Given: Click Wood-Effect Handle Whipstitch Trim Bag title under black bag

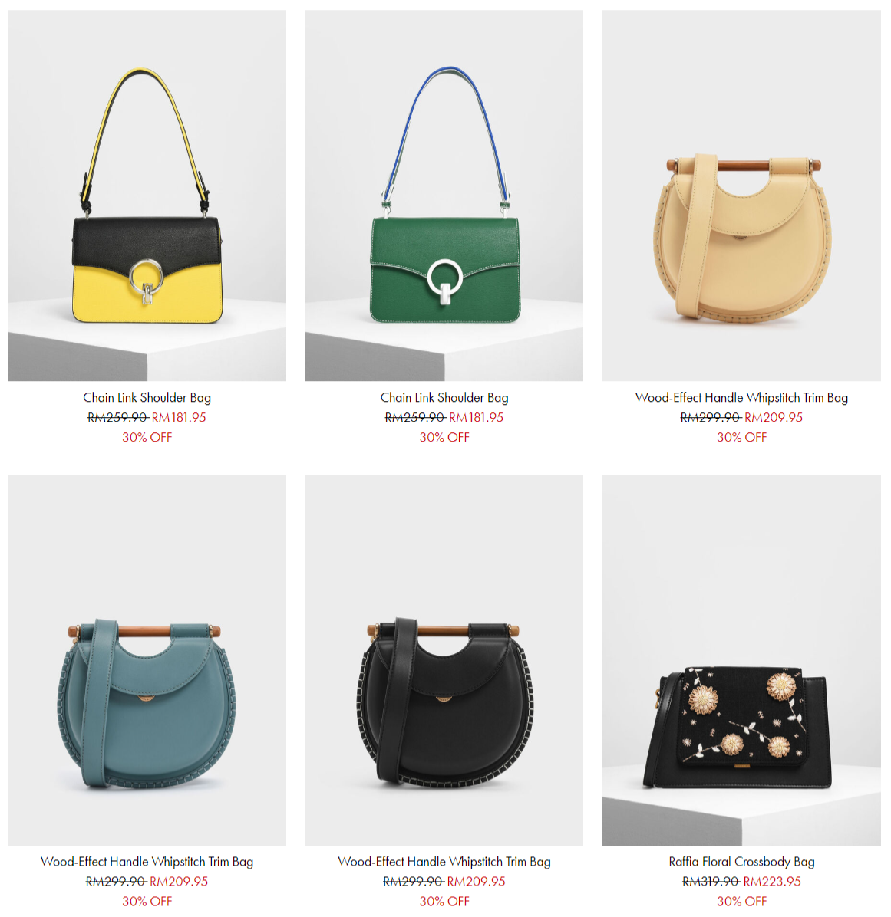Looking at the screenshot, I should click(x=444, y=862).
